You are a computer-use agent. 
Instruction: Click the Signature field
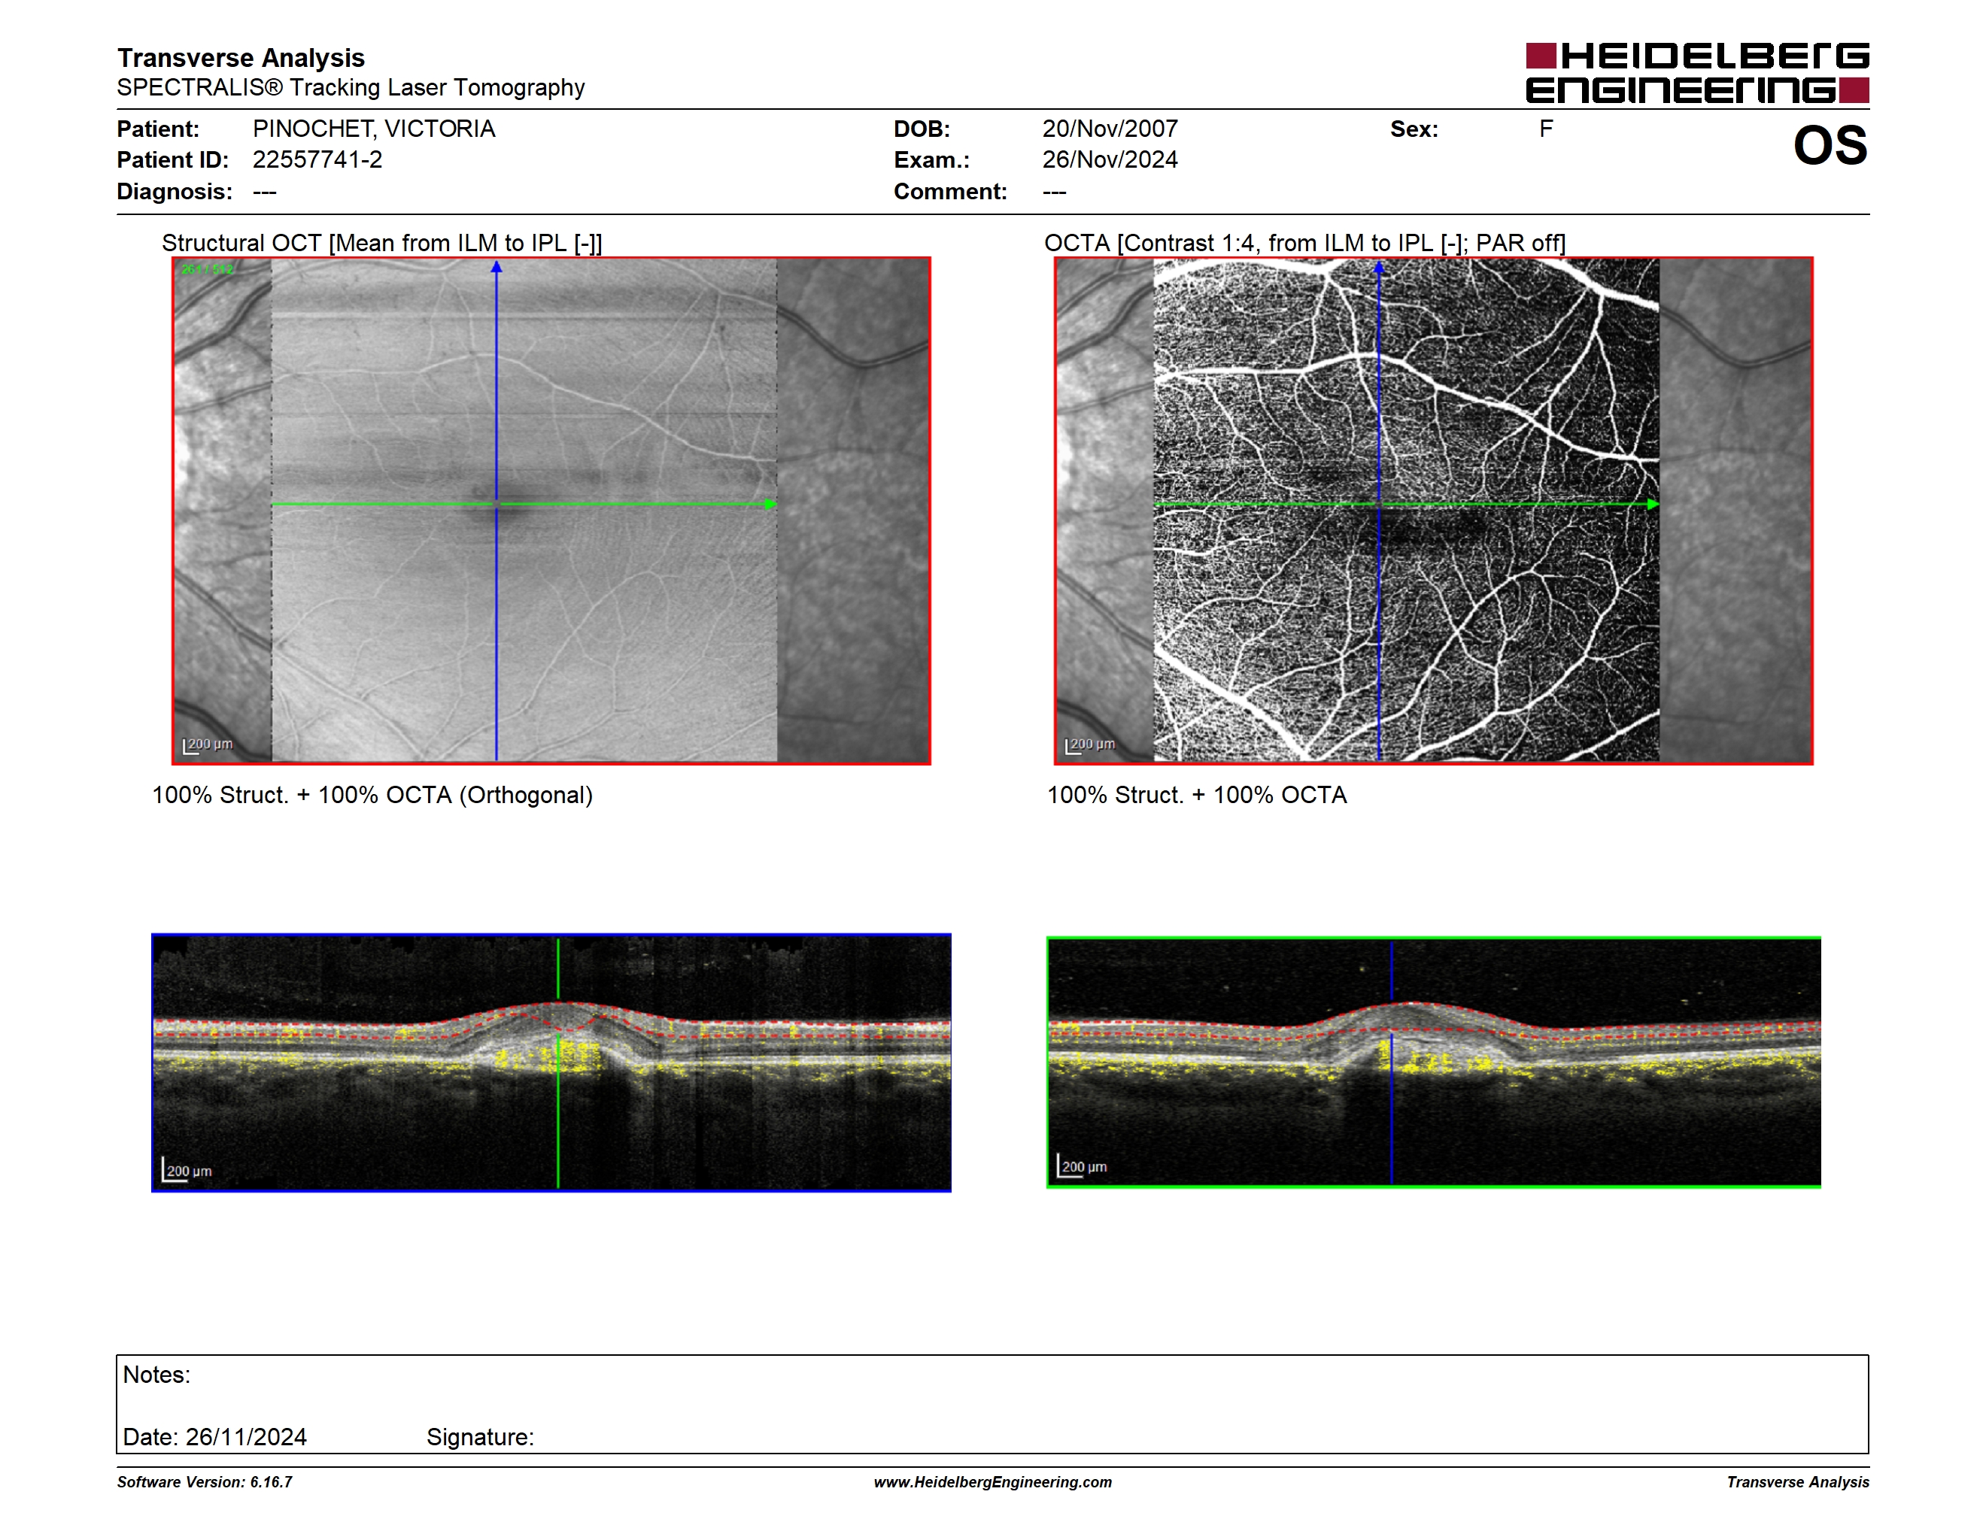pyautogui.click(x=480, y=1437)
